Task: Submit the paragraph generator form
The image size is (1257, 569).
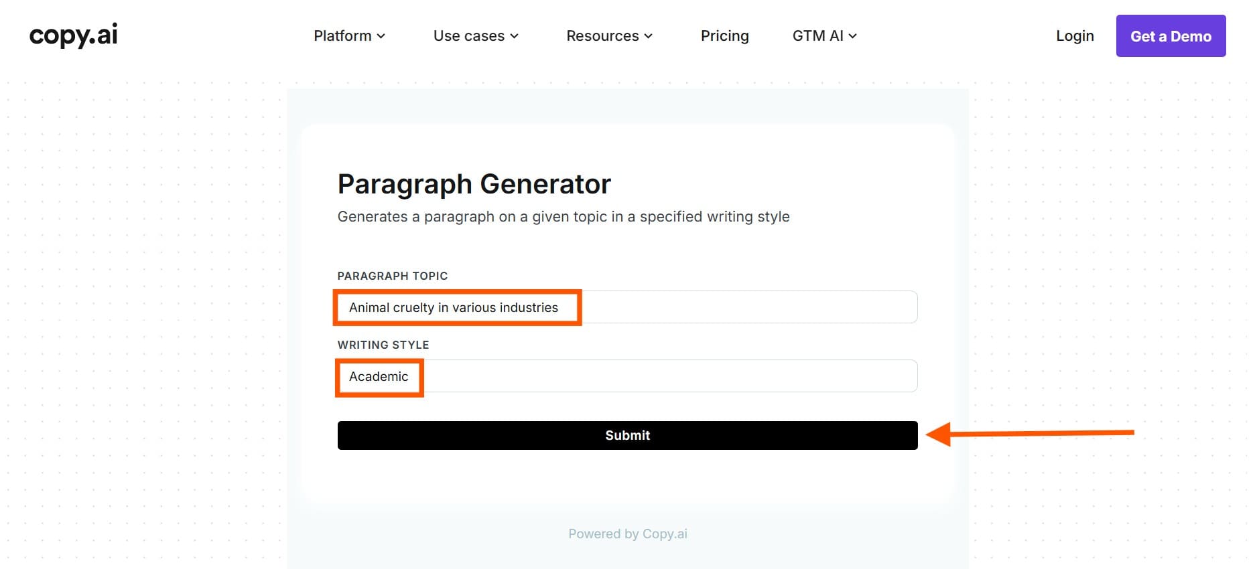Action: 627,435
